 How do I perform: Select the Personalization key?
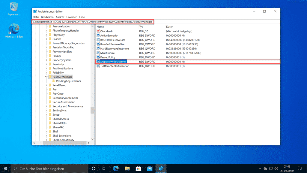[61, 26]
